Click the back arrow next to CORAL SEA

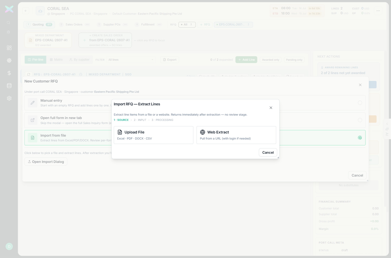[x=26, y=11]
